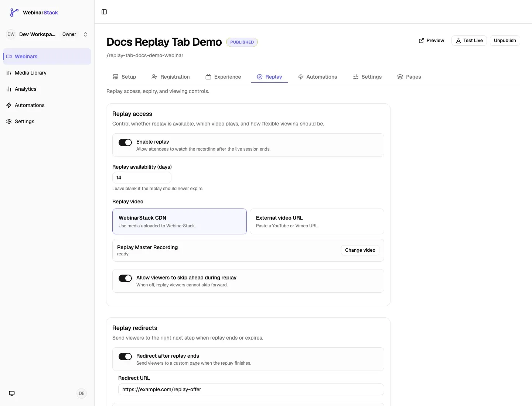Screen dimensions: 532x406
Task: Collapse the sidebar with panel icon
Action: tap(104, 12)
